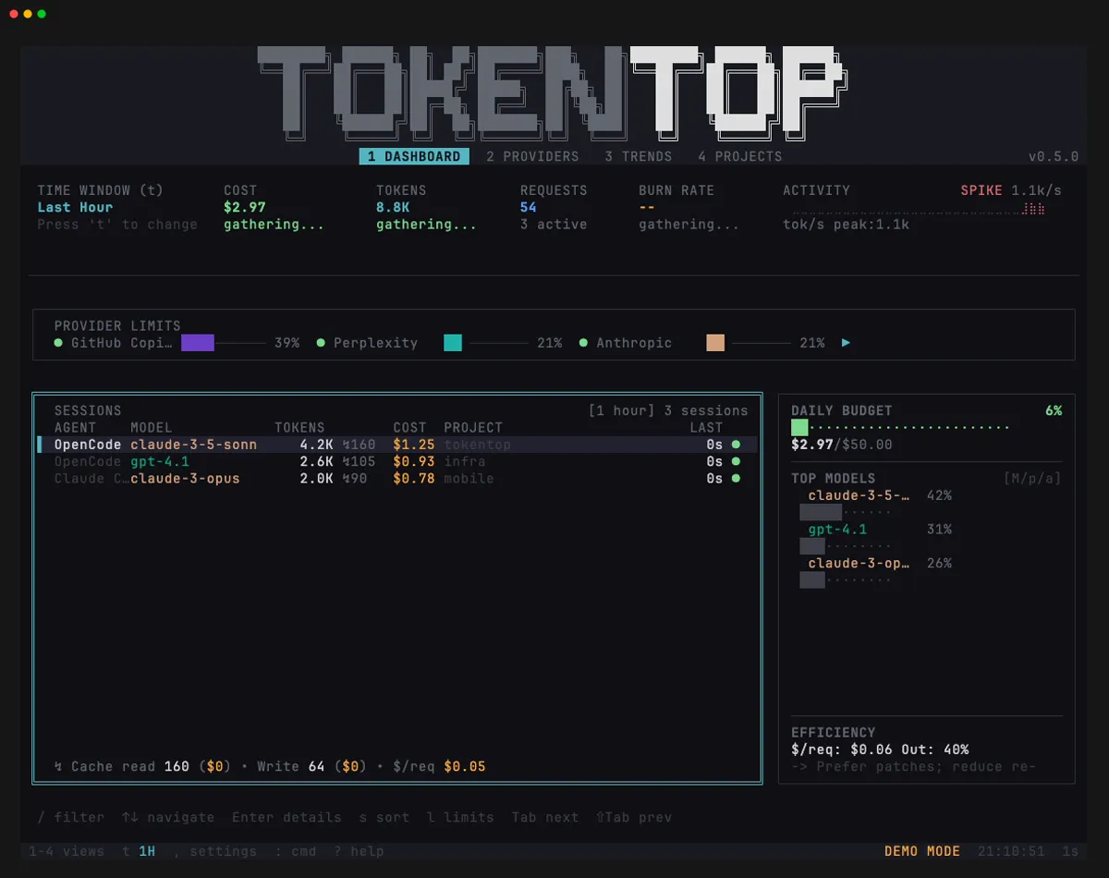Image resolution: width=1109 pixels, height=878 pixels.
Task: Click the cache-read lightning icon in sessions footer
Action: click(56, 766)
